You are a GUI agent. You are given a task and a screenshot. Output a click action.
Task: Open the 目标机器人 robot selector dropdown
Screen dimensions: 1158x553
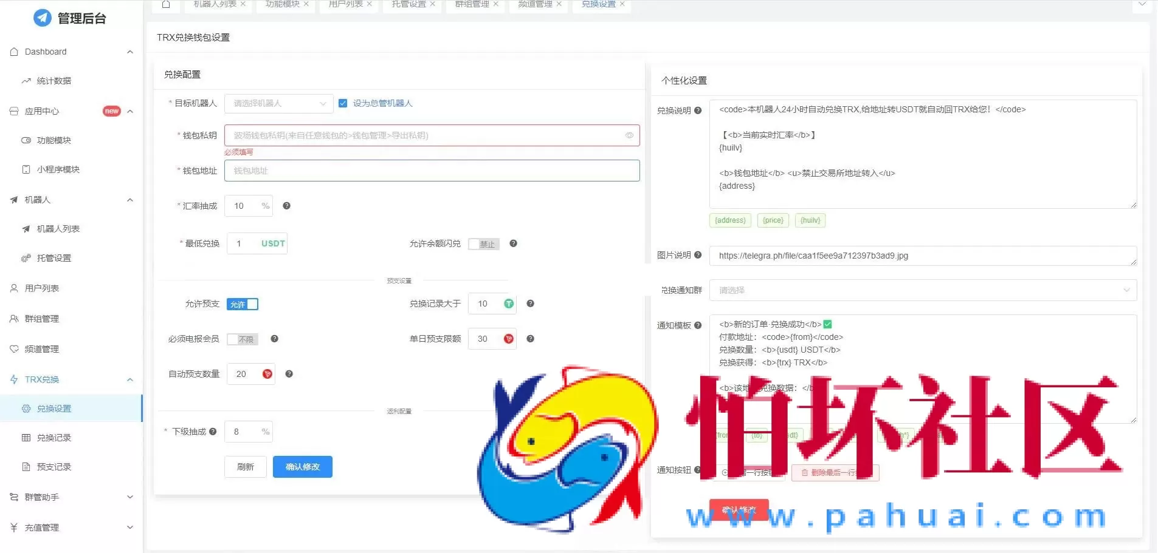pos(278,103)
